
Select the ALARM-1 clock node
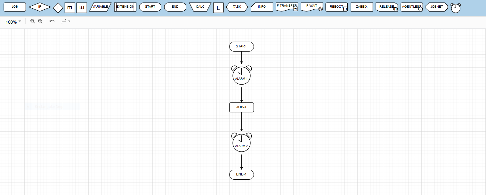coord(241,75)
